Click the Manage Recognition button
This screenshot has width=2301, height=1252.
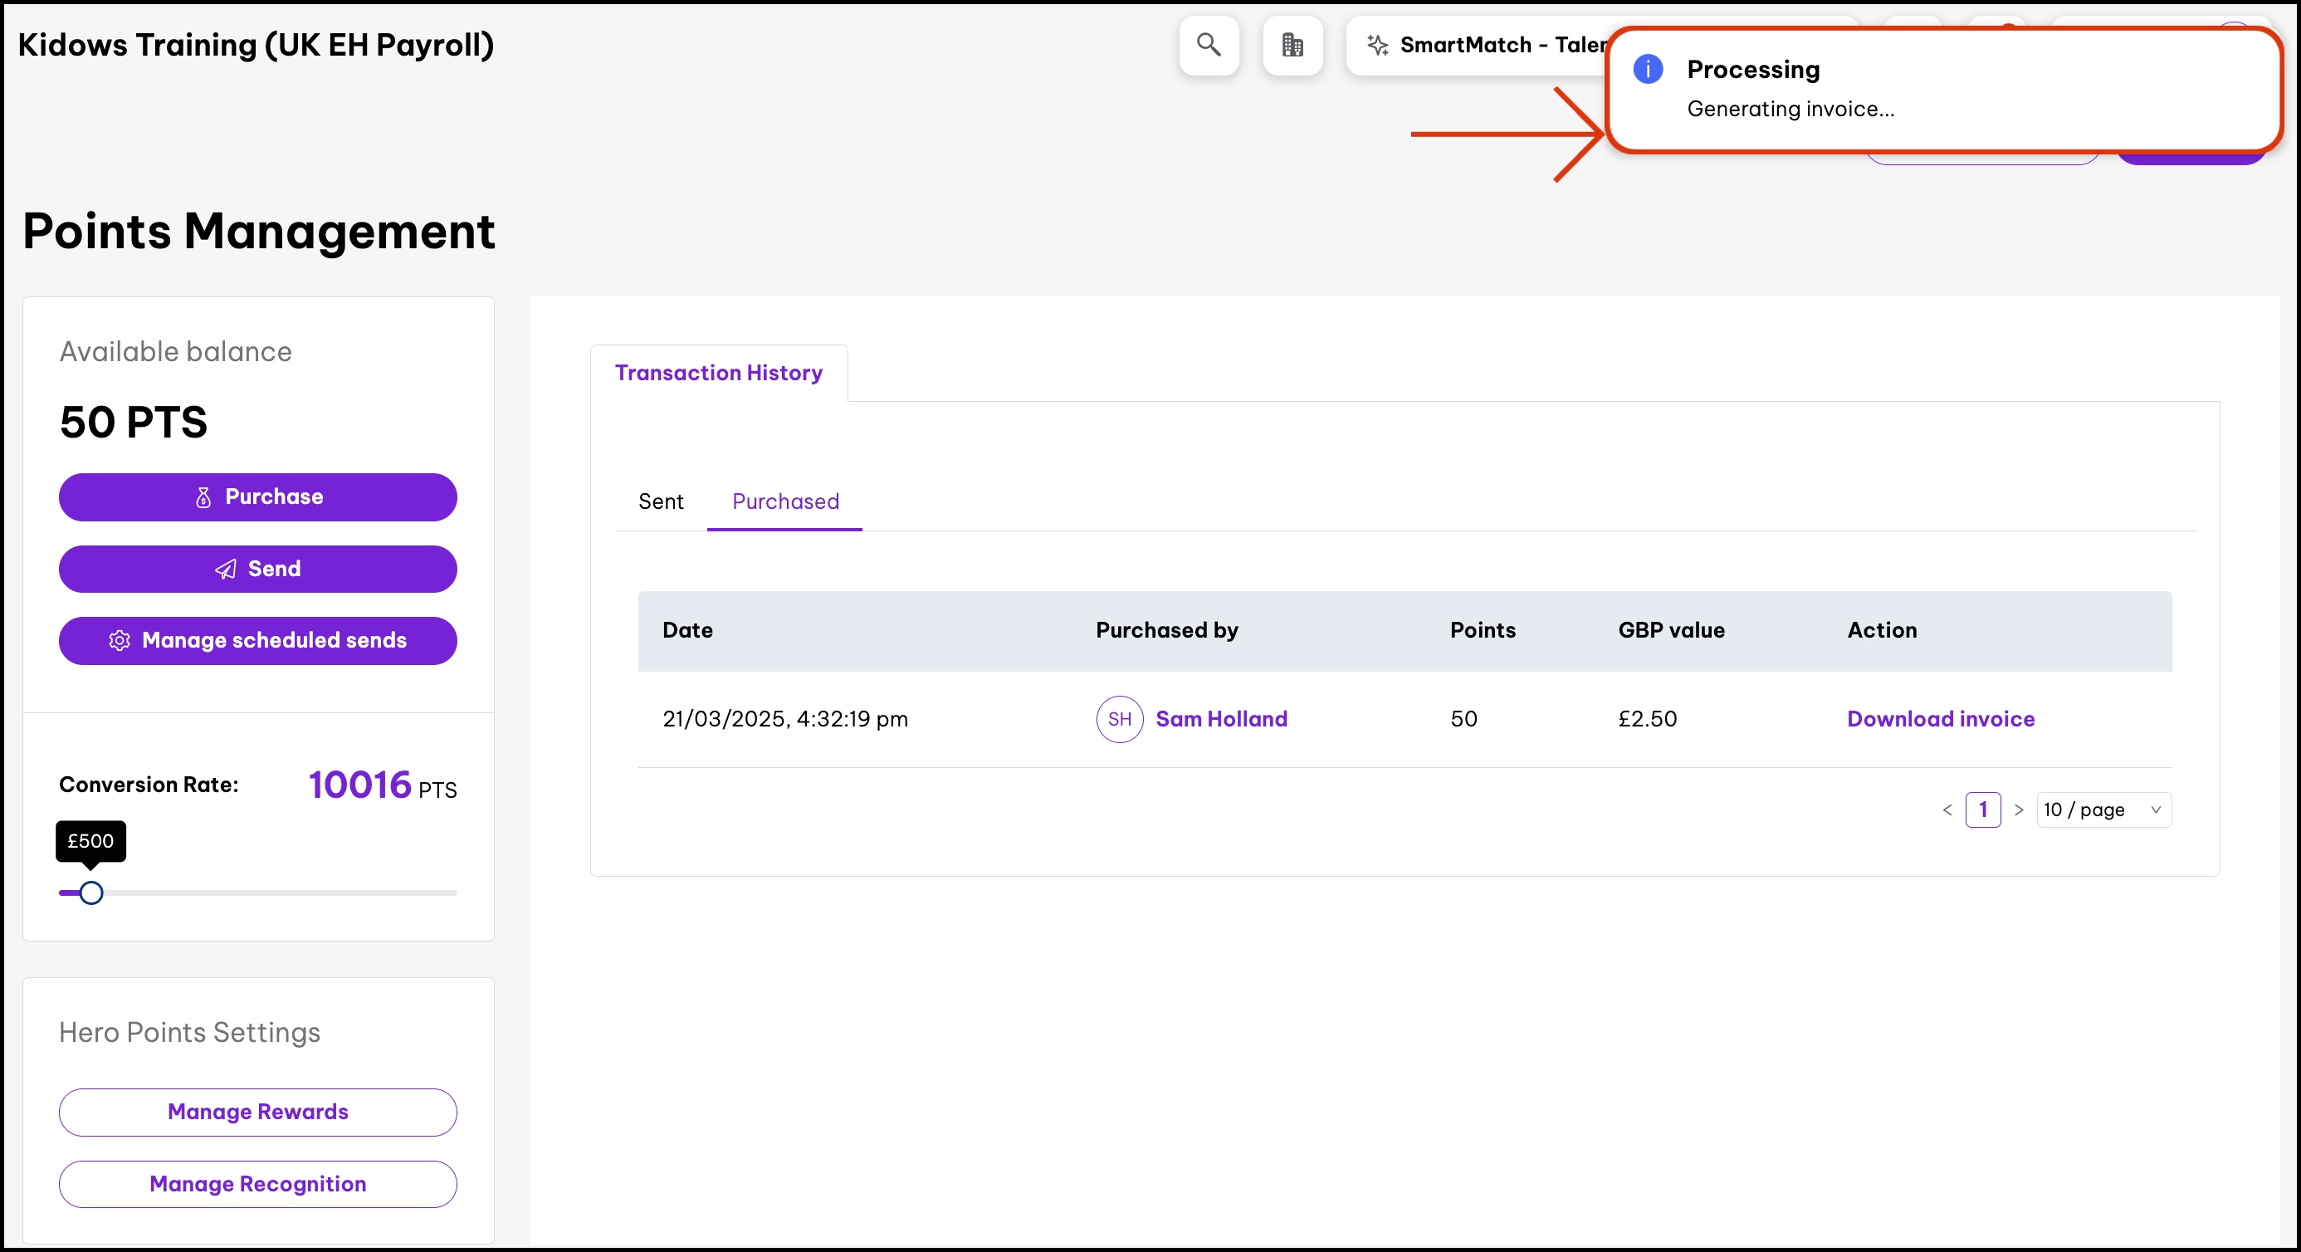click(257, 1183)
